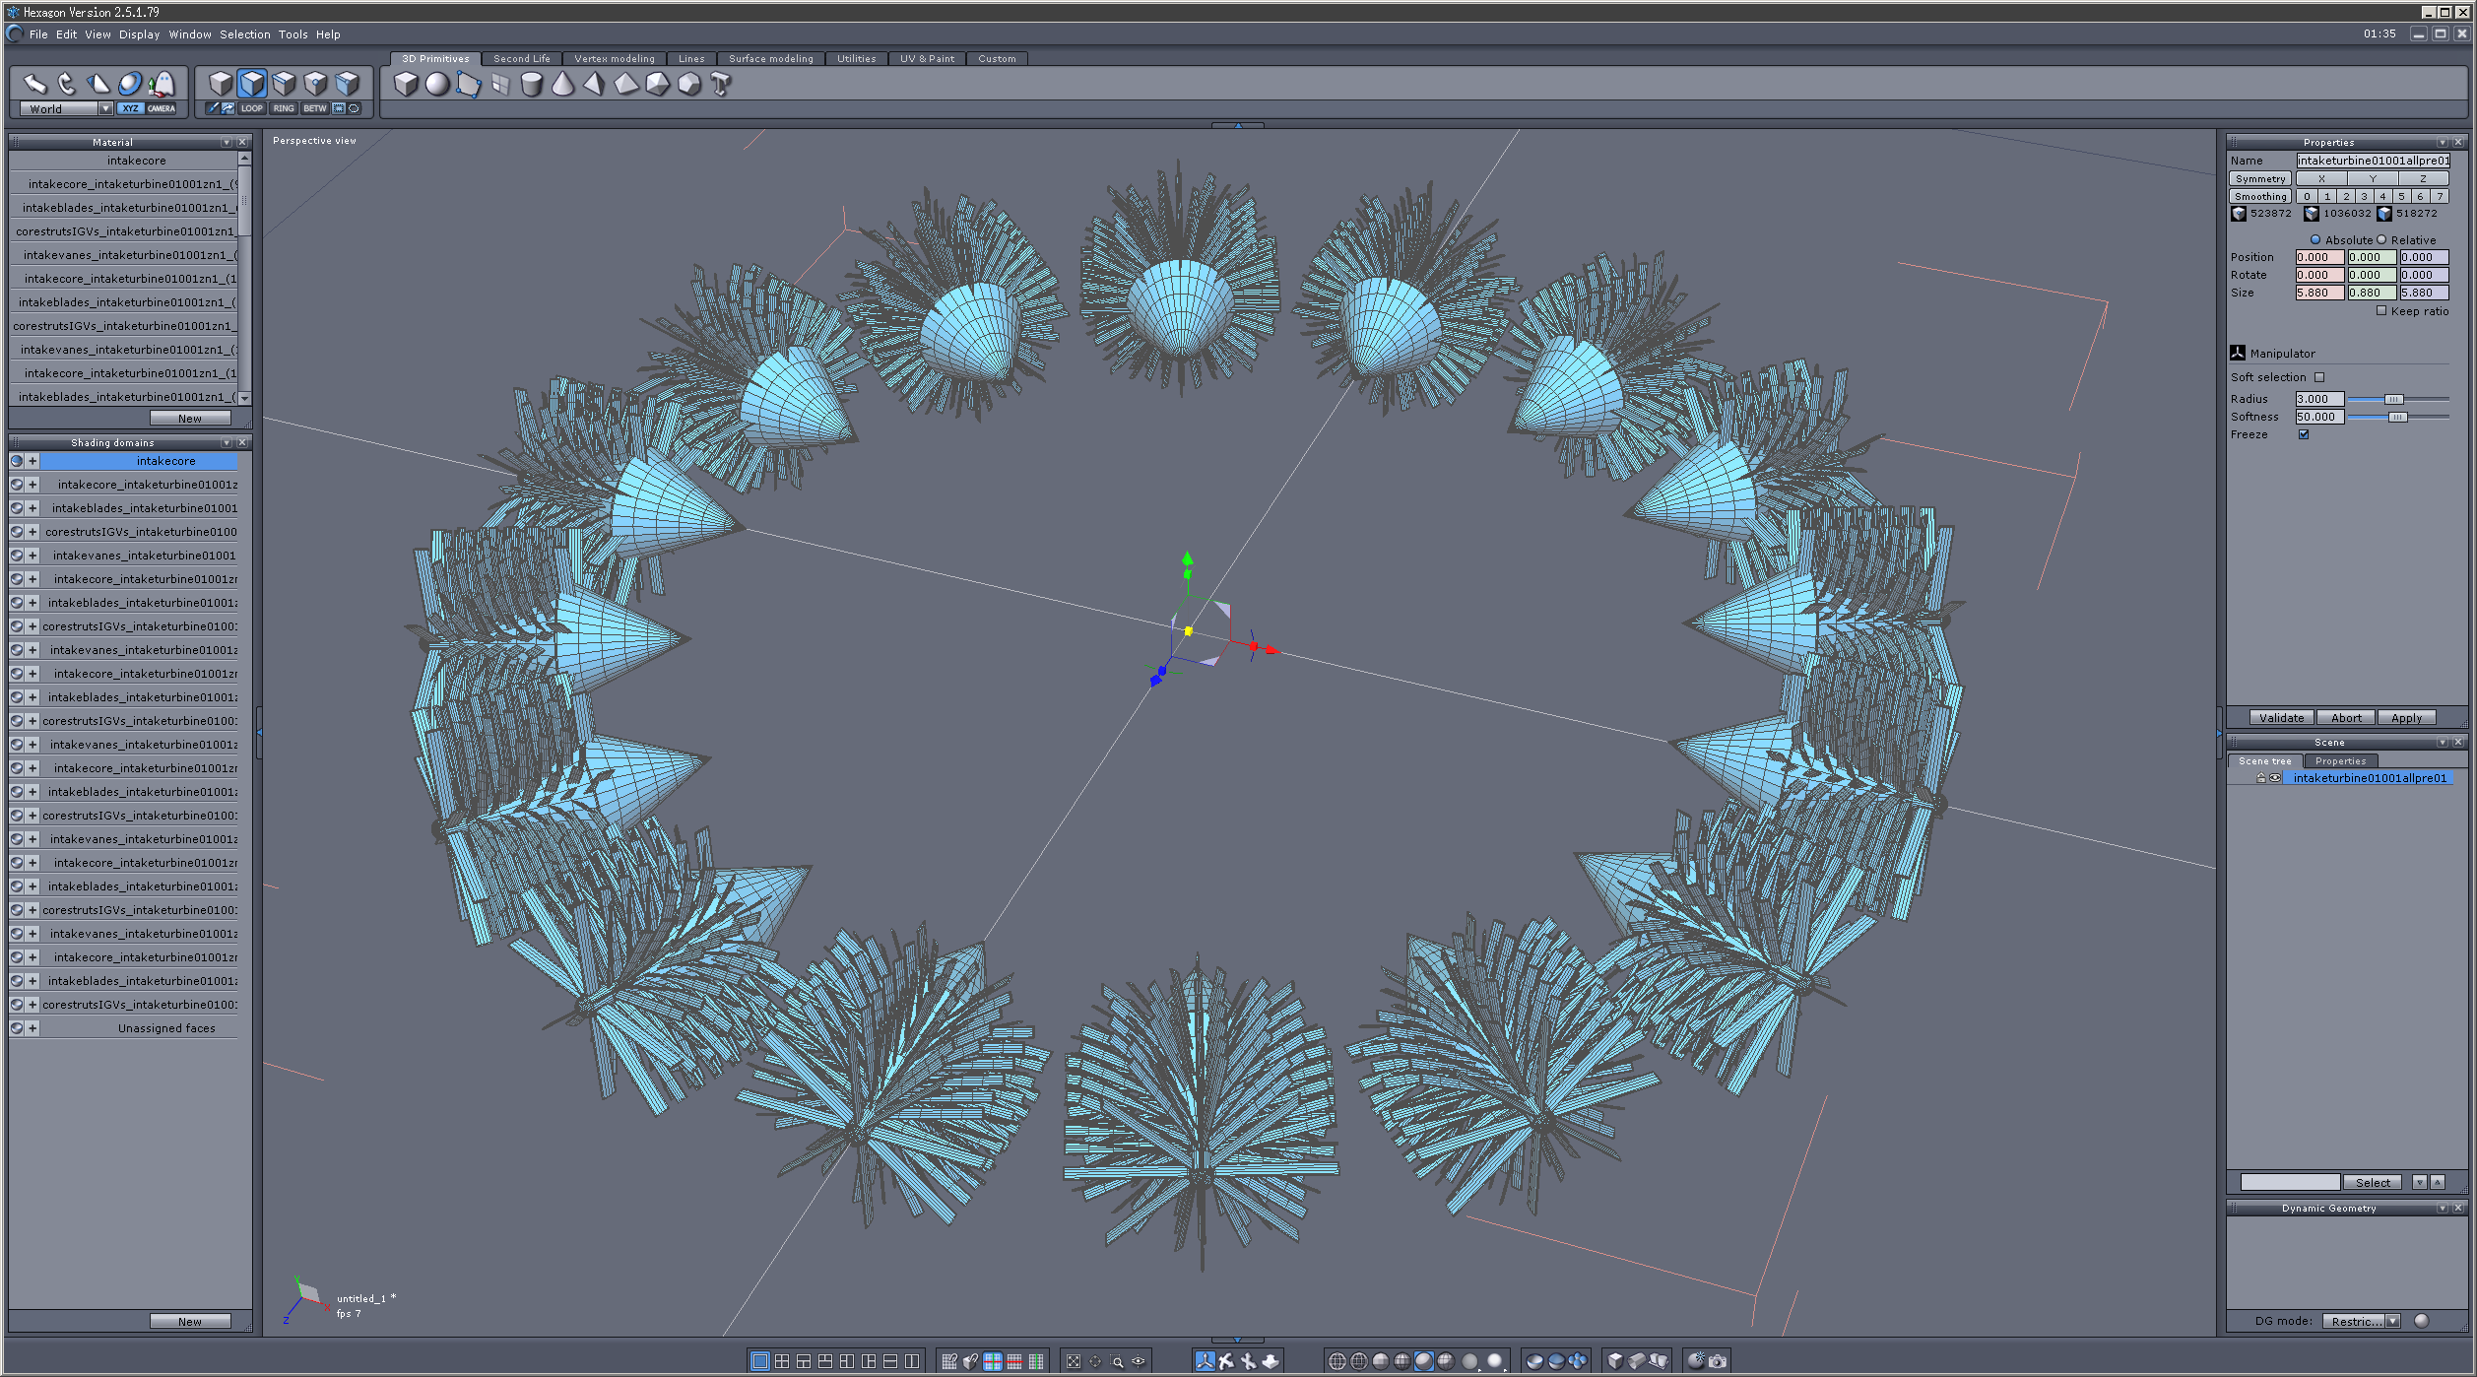Open the Selection menu

point(244,34)
